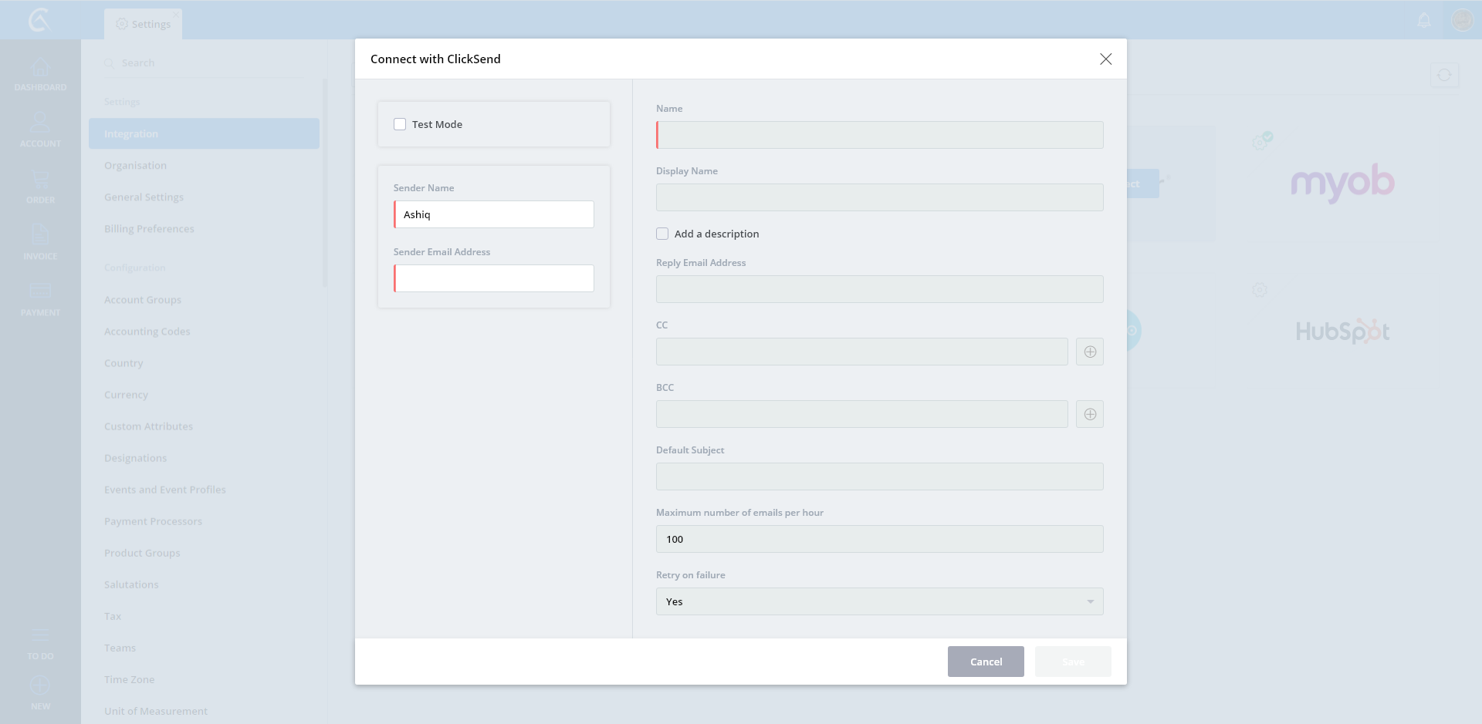Open Invoice from the sidebar

(40, 242)
